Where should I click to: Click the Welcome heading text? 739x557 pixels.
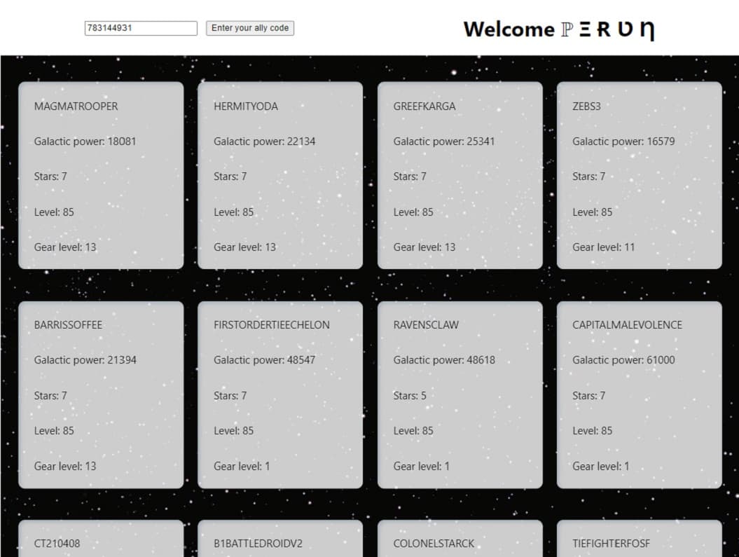[x=559, y=29]
